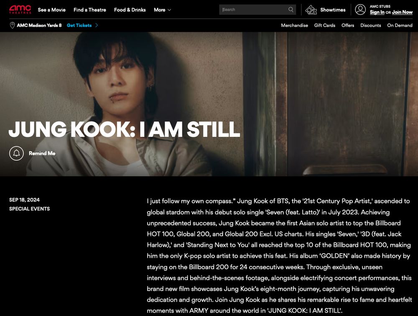Click the AMC Stubs profile avatar icon
Viewport: 418px width, 316px height.
pyautogui.click(x=360, y=10)
